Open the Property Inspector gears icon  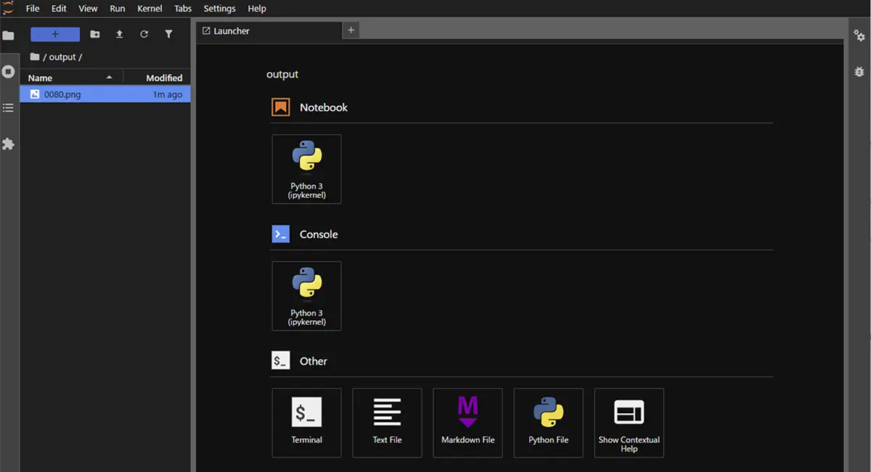pyautogui.click(x=859, y=36)
